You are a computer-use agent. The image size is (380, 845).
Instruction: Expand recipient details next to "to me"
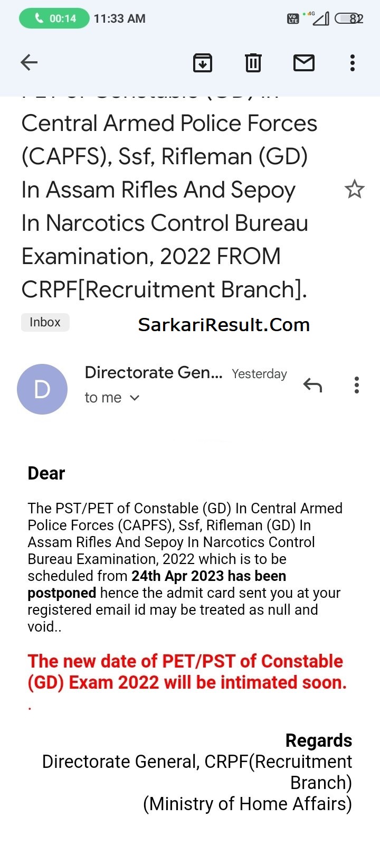pos(135,398)
